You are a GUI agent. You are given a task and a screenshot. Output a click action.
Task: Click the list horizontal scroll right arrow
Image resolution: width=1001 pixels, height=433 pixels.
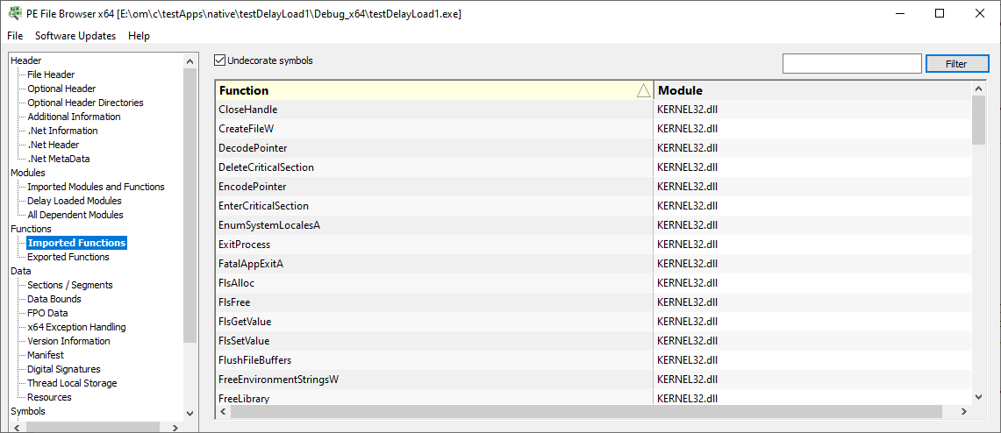[964, 412]
